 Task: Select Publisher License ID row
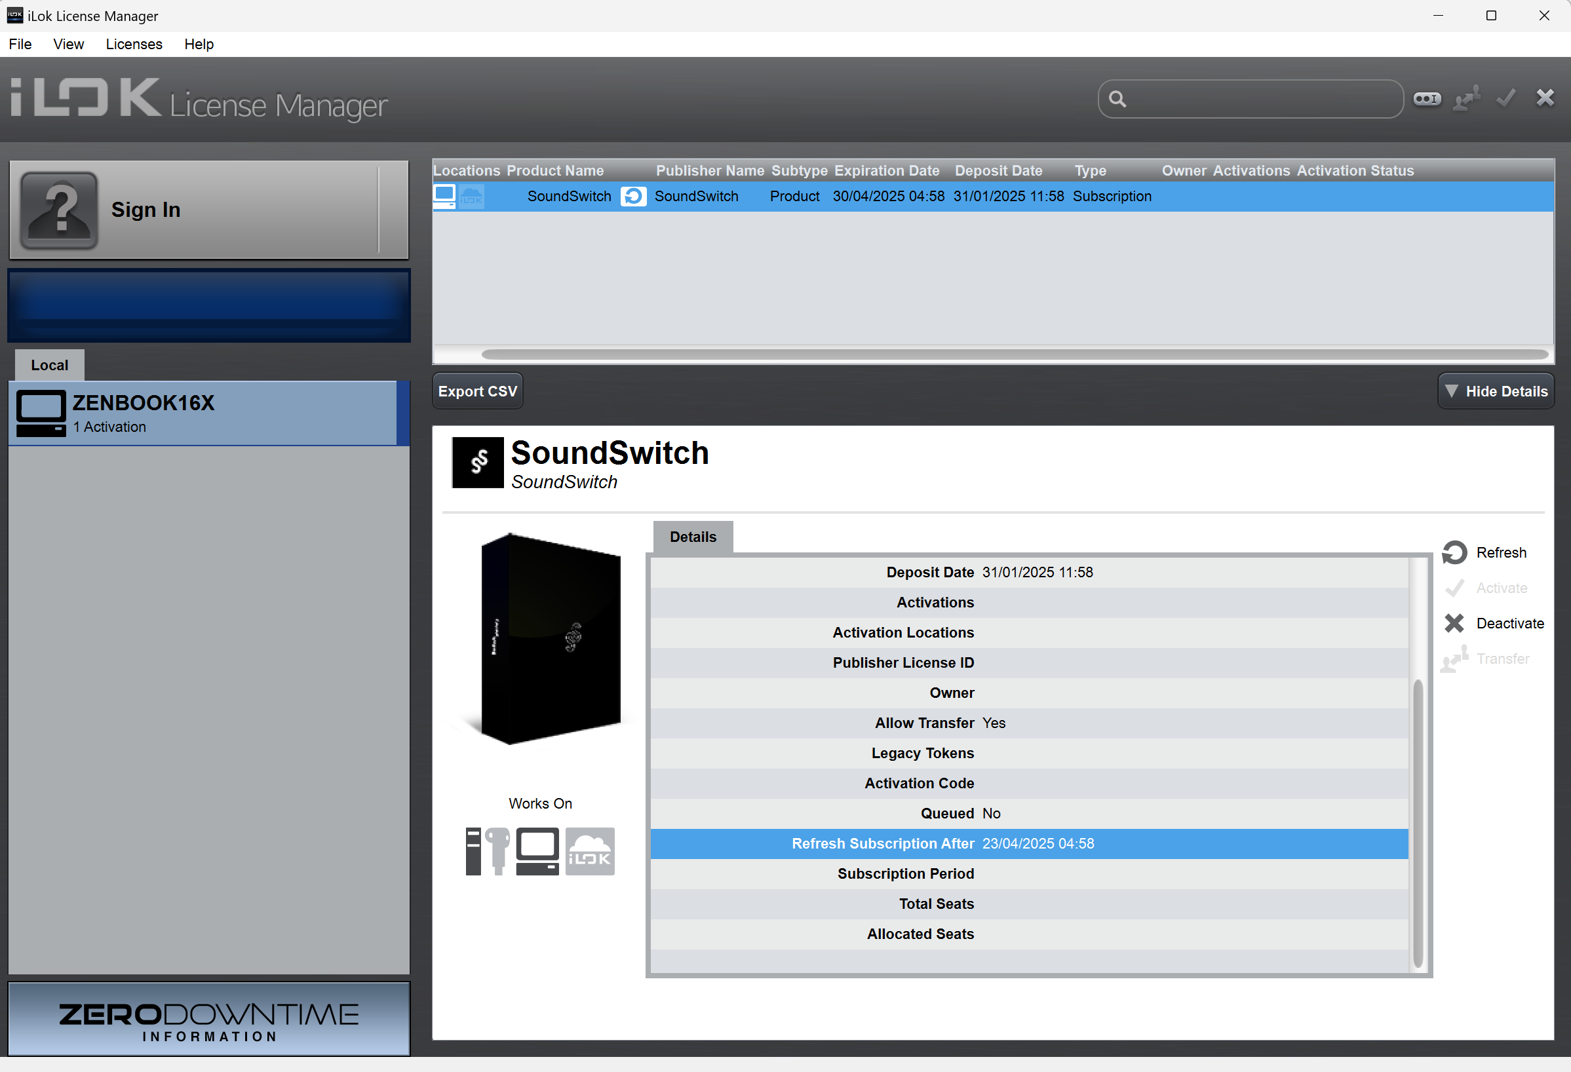click(1029, 663)
